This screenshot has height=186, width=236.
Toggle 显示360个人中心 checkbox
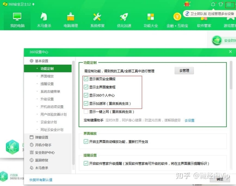(86, 95)
